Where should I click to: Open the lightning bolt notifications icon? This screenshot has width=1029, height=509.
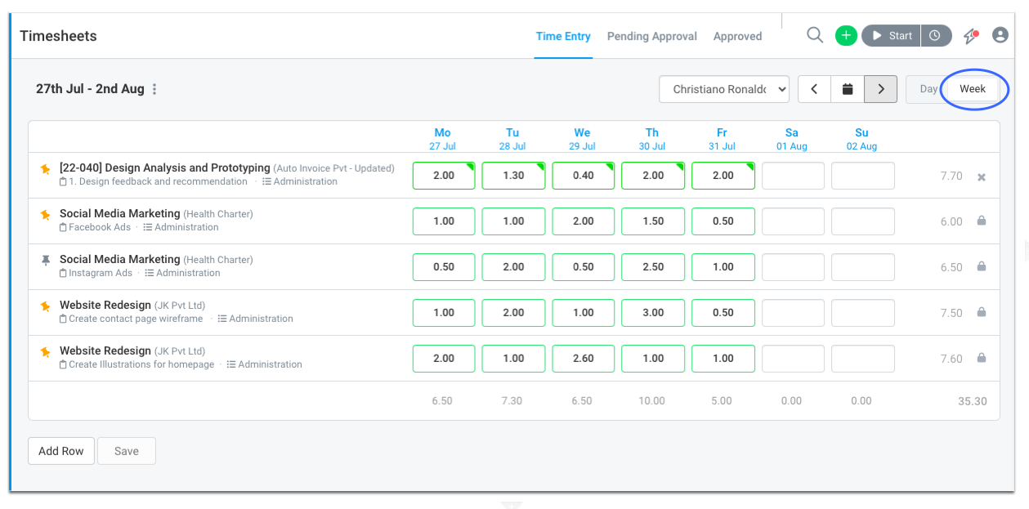click(970, 36)
